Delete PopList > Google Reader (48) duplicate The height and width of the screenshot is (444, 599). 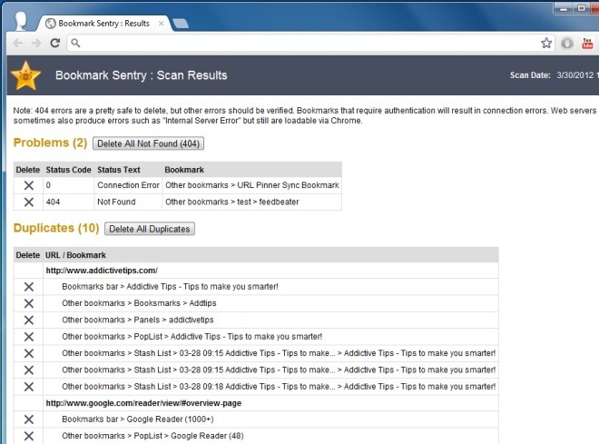29,436
